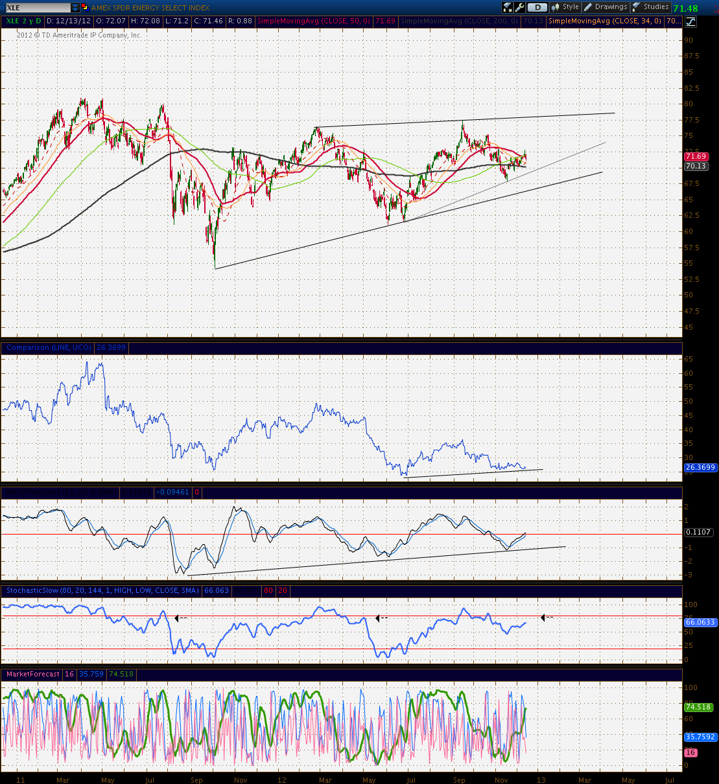Open the studies flask quick icon

(508, 7)
